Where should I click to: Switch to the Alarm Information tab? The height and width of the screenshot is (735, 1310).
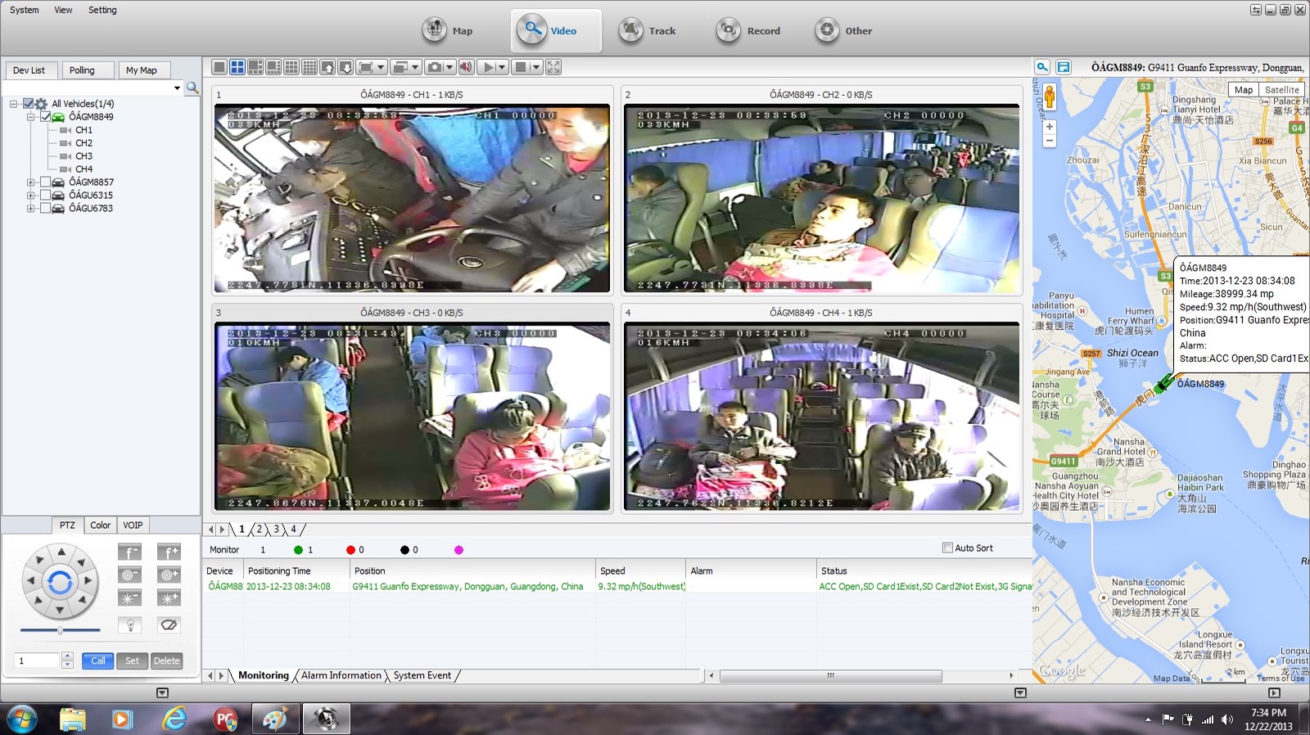pyautogui.click(x=341, y=675)
